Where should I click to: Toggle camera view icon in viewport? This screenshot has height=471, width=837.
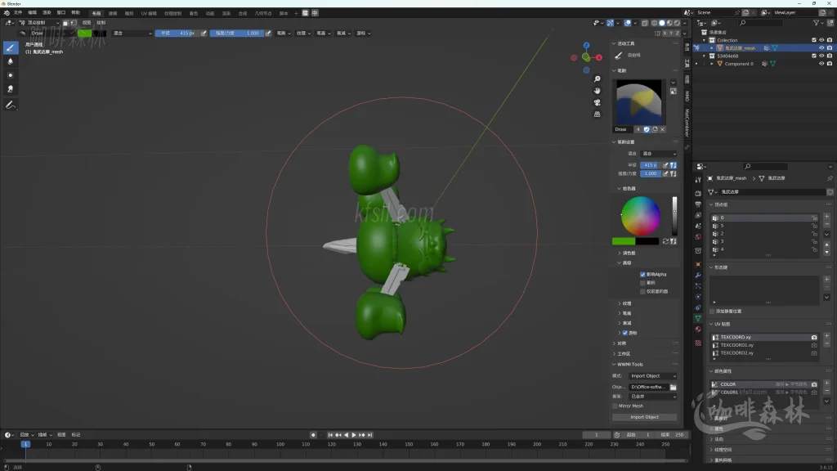point(598,102)
